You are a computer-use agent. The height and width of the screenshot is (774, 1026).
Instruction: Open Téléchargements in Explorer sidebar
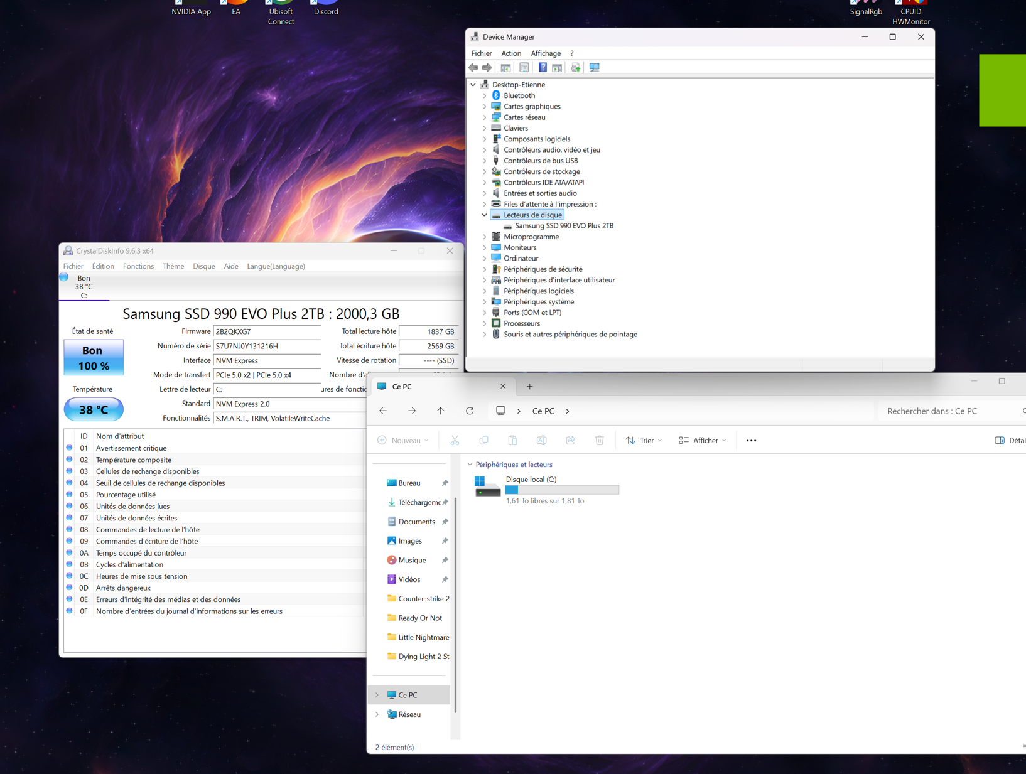(417, 502)
